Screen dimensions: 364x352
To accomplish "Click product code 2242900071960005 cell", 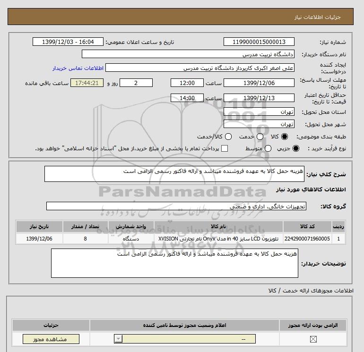I will 307,239.
